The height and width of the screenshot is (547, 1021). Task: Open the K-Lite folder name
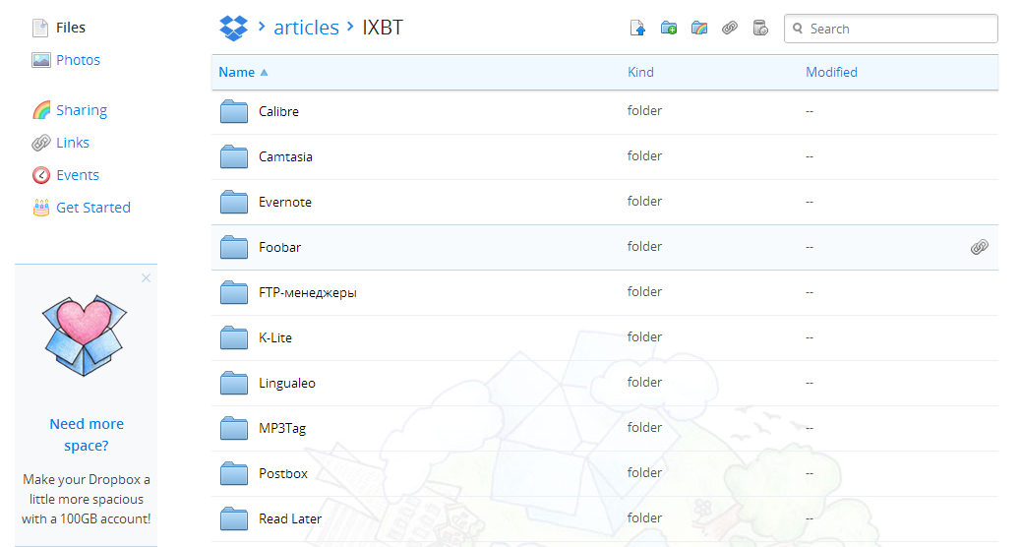point(275,338)
